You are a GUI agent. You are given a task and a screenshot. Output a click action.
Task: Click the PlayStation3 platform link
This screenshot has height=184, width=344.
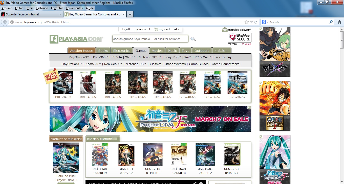(79, 57)
